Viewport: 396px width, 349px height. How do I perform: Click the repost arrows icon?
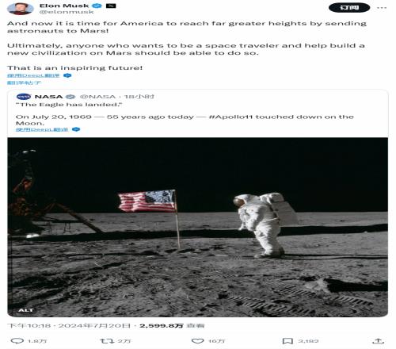[x=107, y=341]
